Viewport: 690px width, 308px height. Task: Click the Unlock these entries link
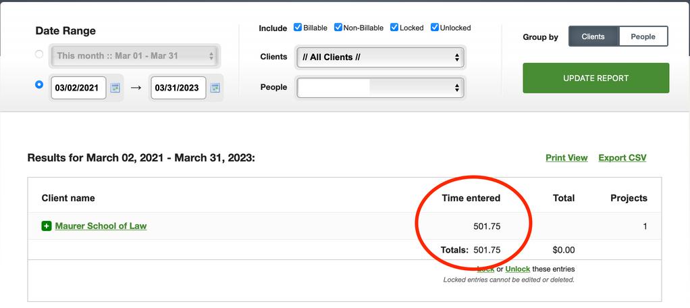point(517,269)
